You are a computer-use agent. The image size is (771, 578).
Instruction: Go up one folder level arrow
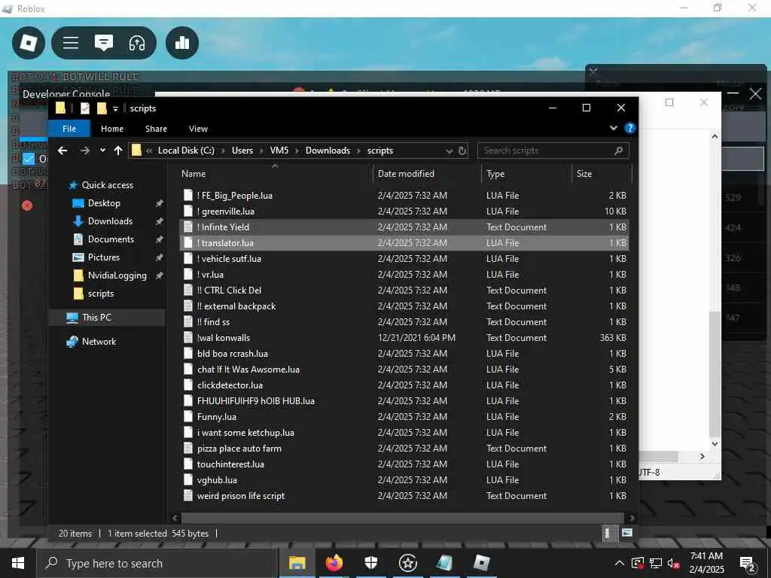tap(118, 151)
